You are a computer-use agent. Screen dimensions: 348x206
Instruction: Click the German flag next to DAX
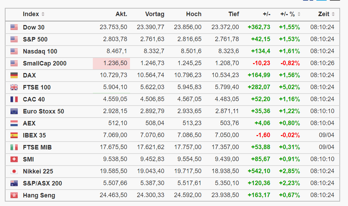pos(14,75)
